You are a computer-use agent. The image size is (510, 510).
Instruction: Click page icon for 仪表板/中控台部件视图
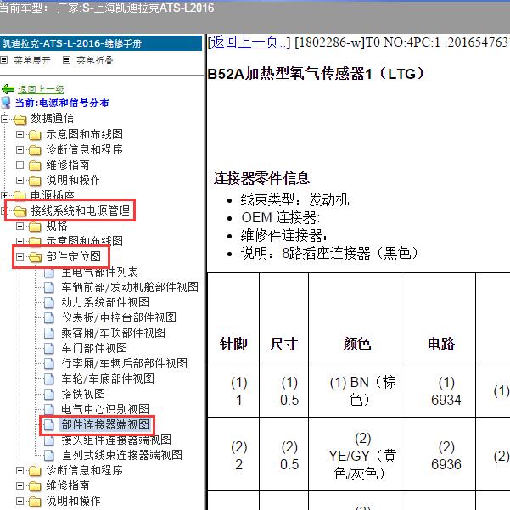point(48,317)
